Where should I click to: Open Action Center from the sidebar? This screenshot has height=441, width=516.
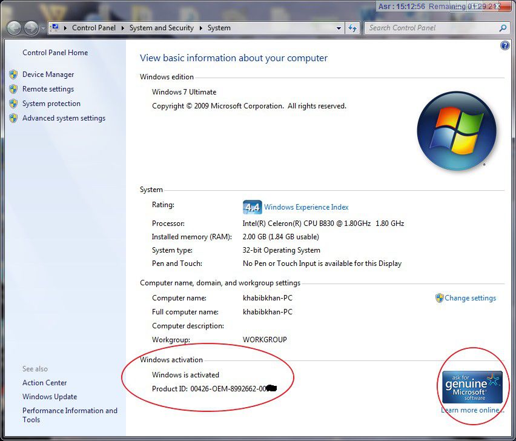[x=44, y=382]
